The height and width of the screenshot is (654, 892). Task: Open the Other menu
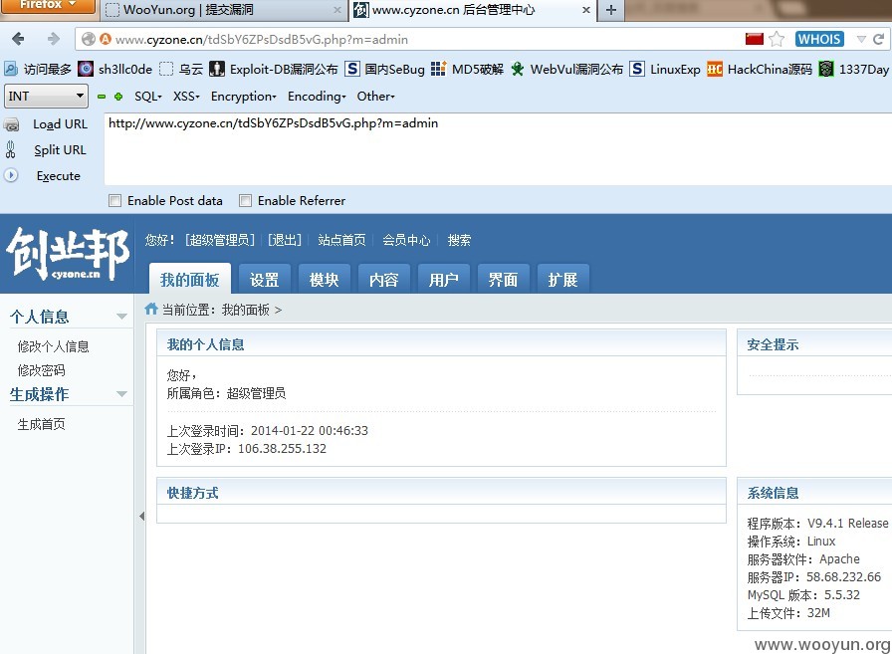[x=375, y=97]
